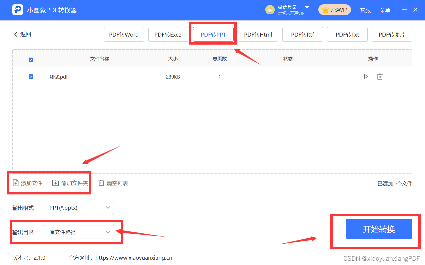Switch to the PDF转Txt tab
425x265 pixels.
tap(347, 34)
